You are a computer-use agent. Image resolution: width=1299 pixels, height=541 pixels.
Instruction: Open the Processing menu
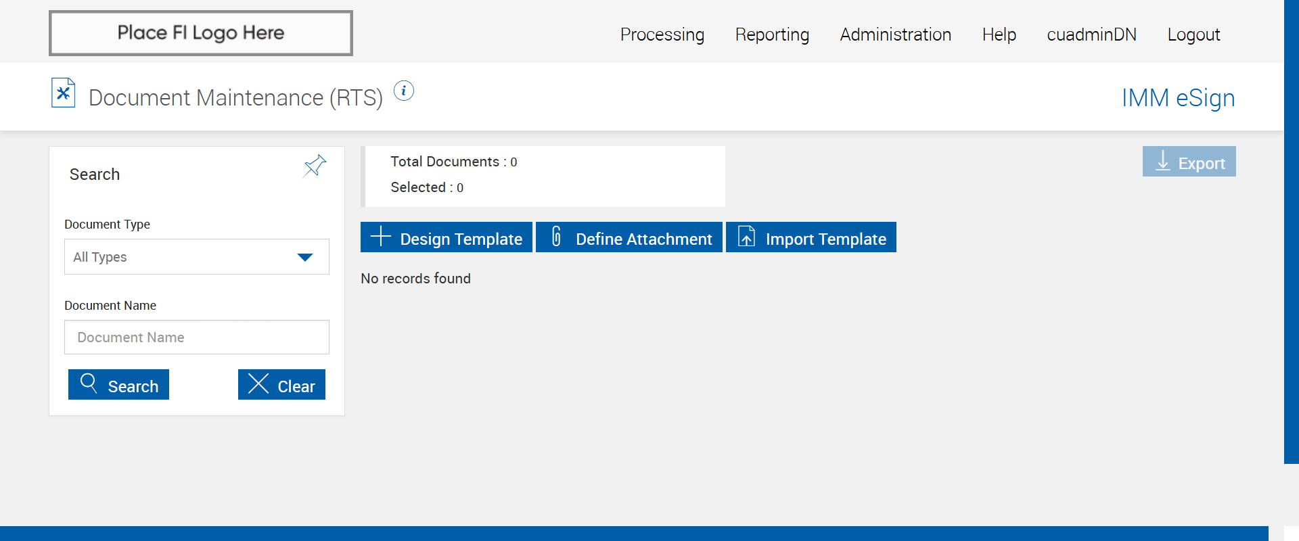point(662,34)
